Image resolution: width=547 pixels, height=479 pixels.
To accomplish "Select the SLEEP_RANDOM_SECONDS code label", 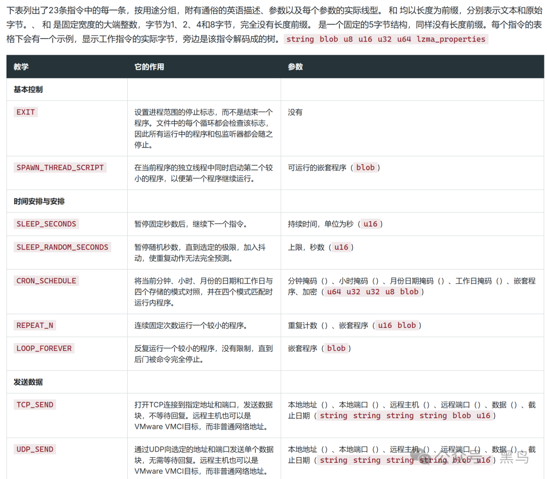I will (x=62, y=247).
